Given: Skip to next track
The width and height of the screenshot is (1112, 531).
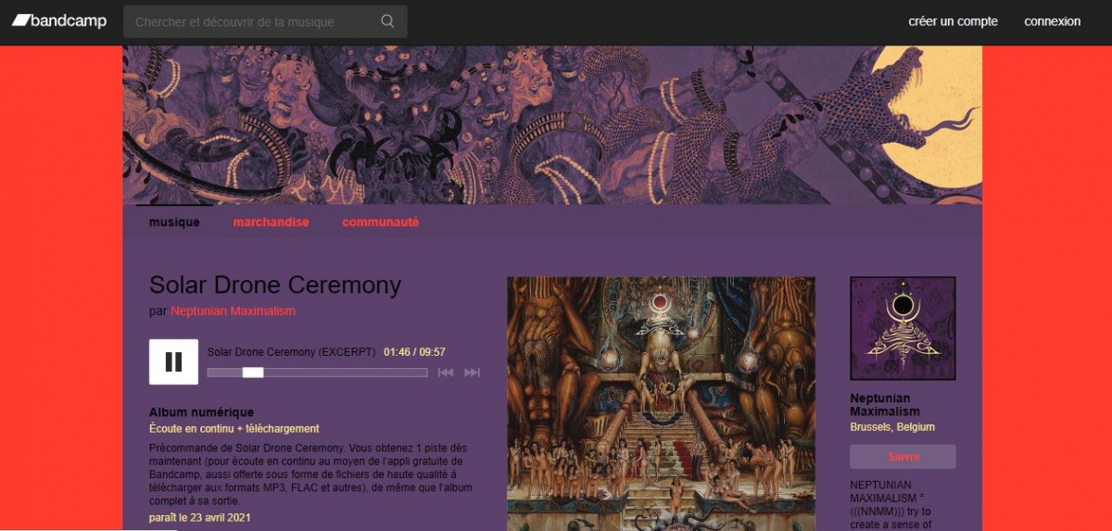Looking at the screenshot, I should pyautogui.click(x=472, y=373).
